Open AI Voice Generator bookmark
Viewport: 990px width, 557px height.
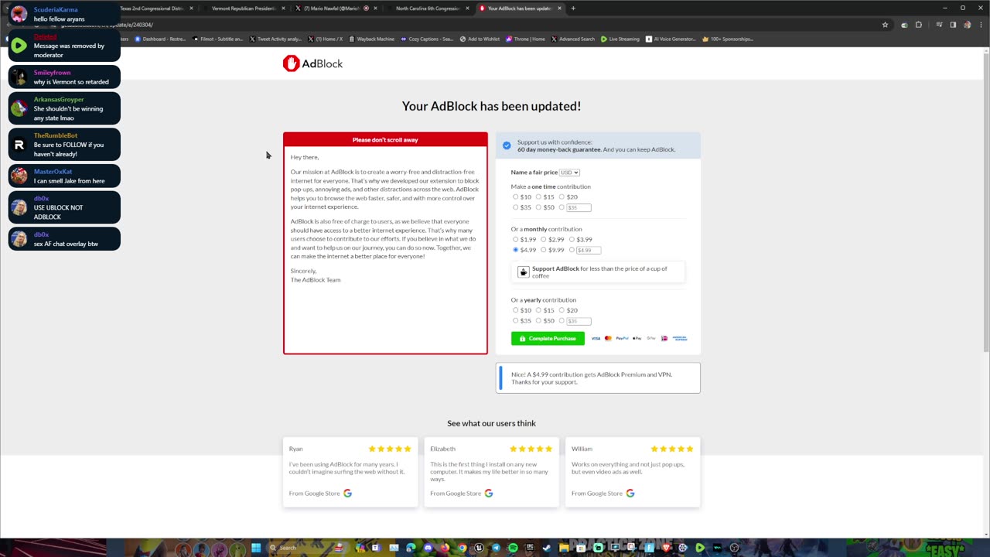[x=671, y=39]
